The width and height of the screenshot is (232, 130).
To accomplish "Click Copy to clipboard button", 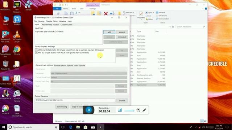I will point(77,107).
